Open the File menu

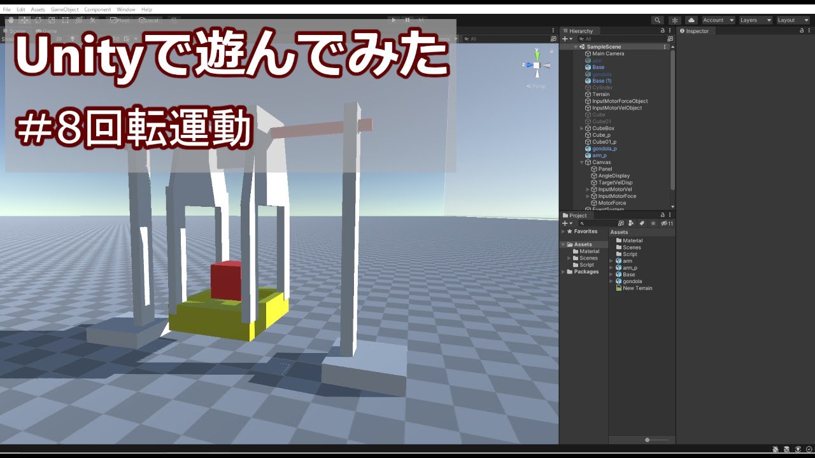pos(6,10)
